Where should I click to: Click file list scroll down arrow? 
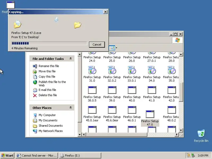181,130
